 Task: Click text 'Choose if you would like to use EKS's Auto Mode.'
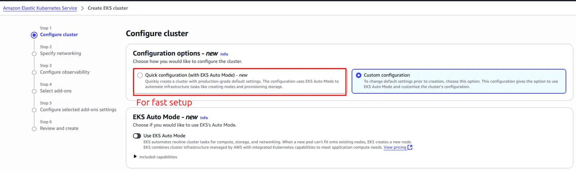click(x=185, y=125)
